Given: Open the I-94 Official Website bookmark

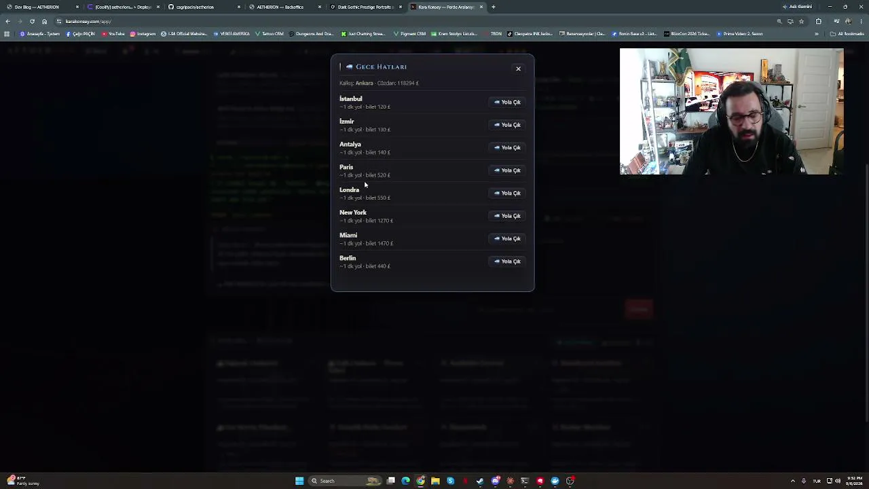Looking at the screenshot, I should click(x=184, y=33).
